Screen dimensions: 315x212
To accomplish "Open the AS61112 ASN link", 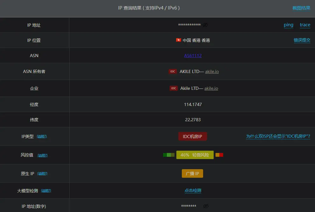I will pos(193,56).
